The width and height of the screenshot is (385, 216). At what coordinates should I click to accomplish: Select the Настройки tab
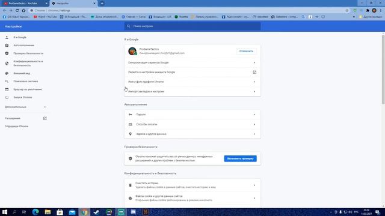coord(73,4)
